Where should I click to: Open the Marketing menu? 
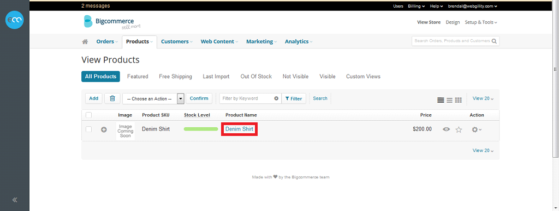tap(261, 41)
